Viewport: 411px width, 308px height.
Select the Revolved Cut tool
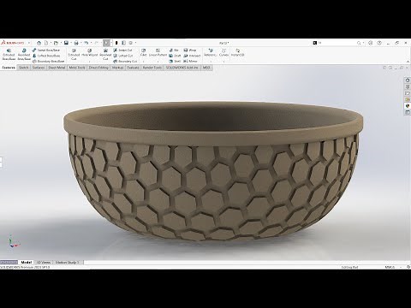pyautogui.click(x=105, y=54)
